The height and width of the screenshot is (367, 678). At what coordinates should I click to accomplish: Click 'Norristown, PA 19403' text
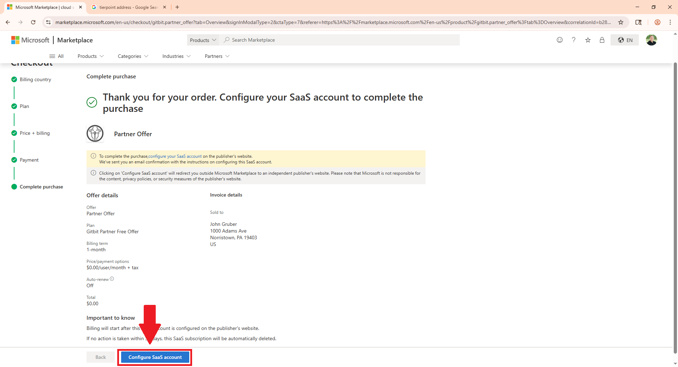233,237
